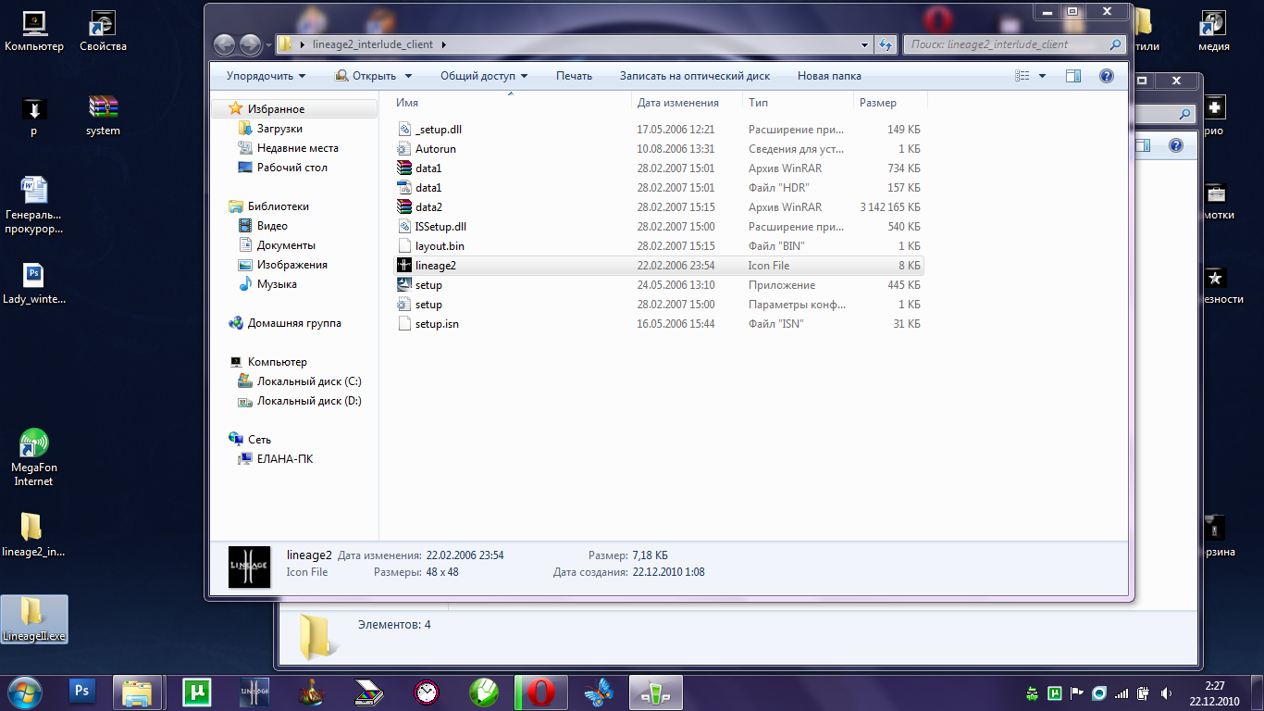Viewport: 1264px width, 711px height.
Task: Expand the address bar history dropdown
Action: click(865, 44)
